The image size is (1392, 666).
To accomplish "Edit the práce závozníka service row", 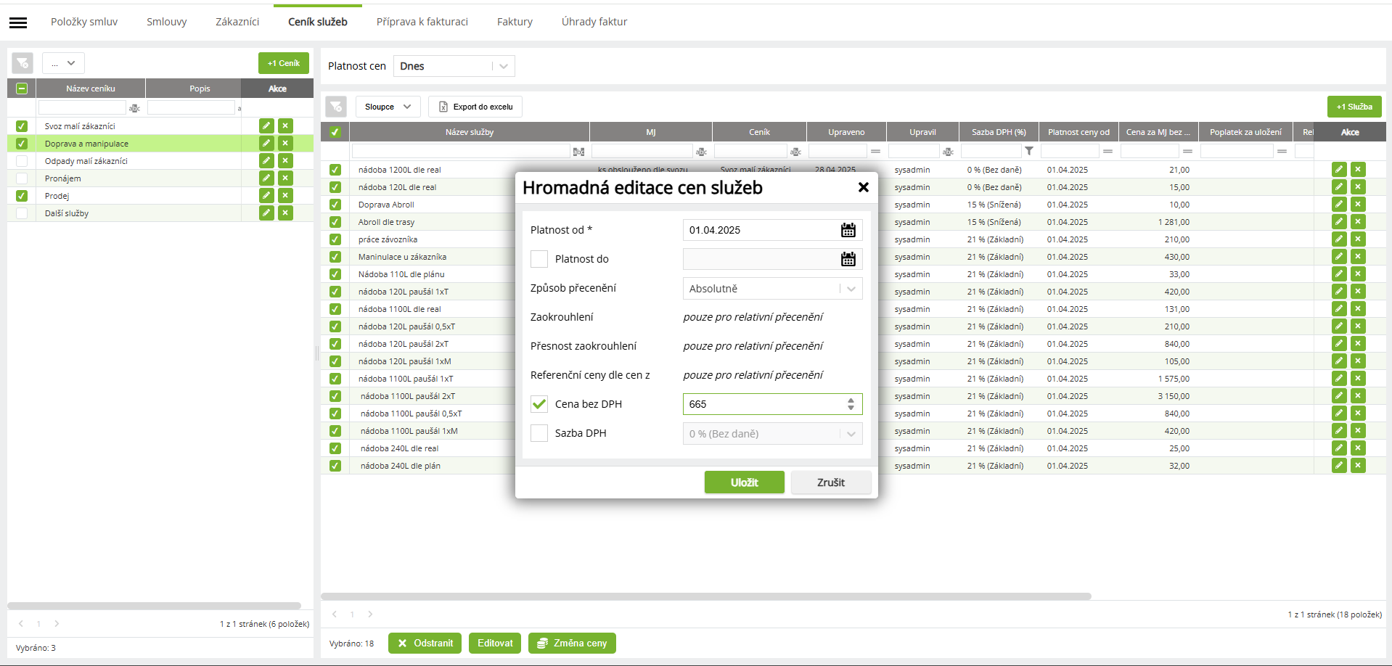I will tap(1340, 239).
